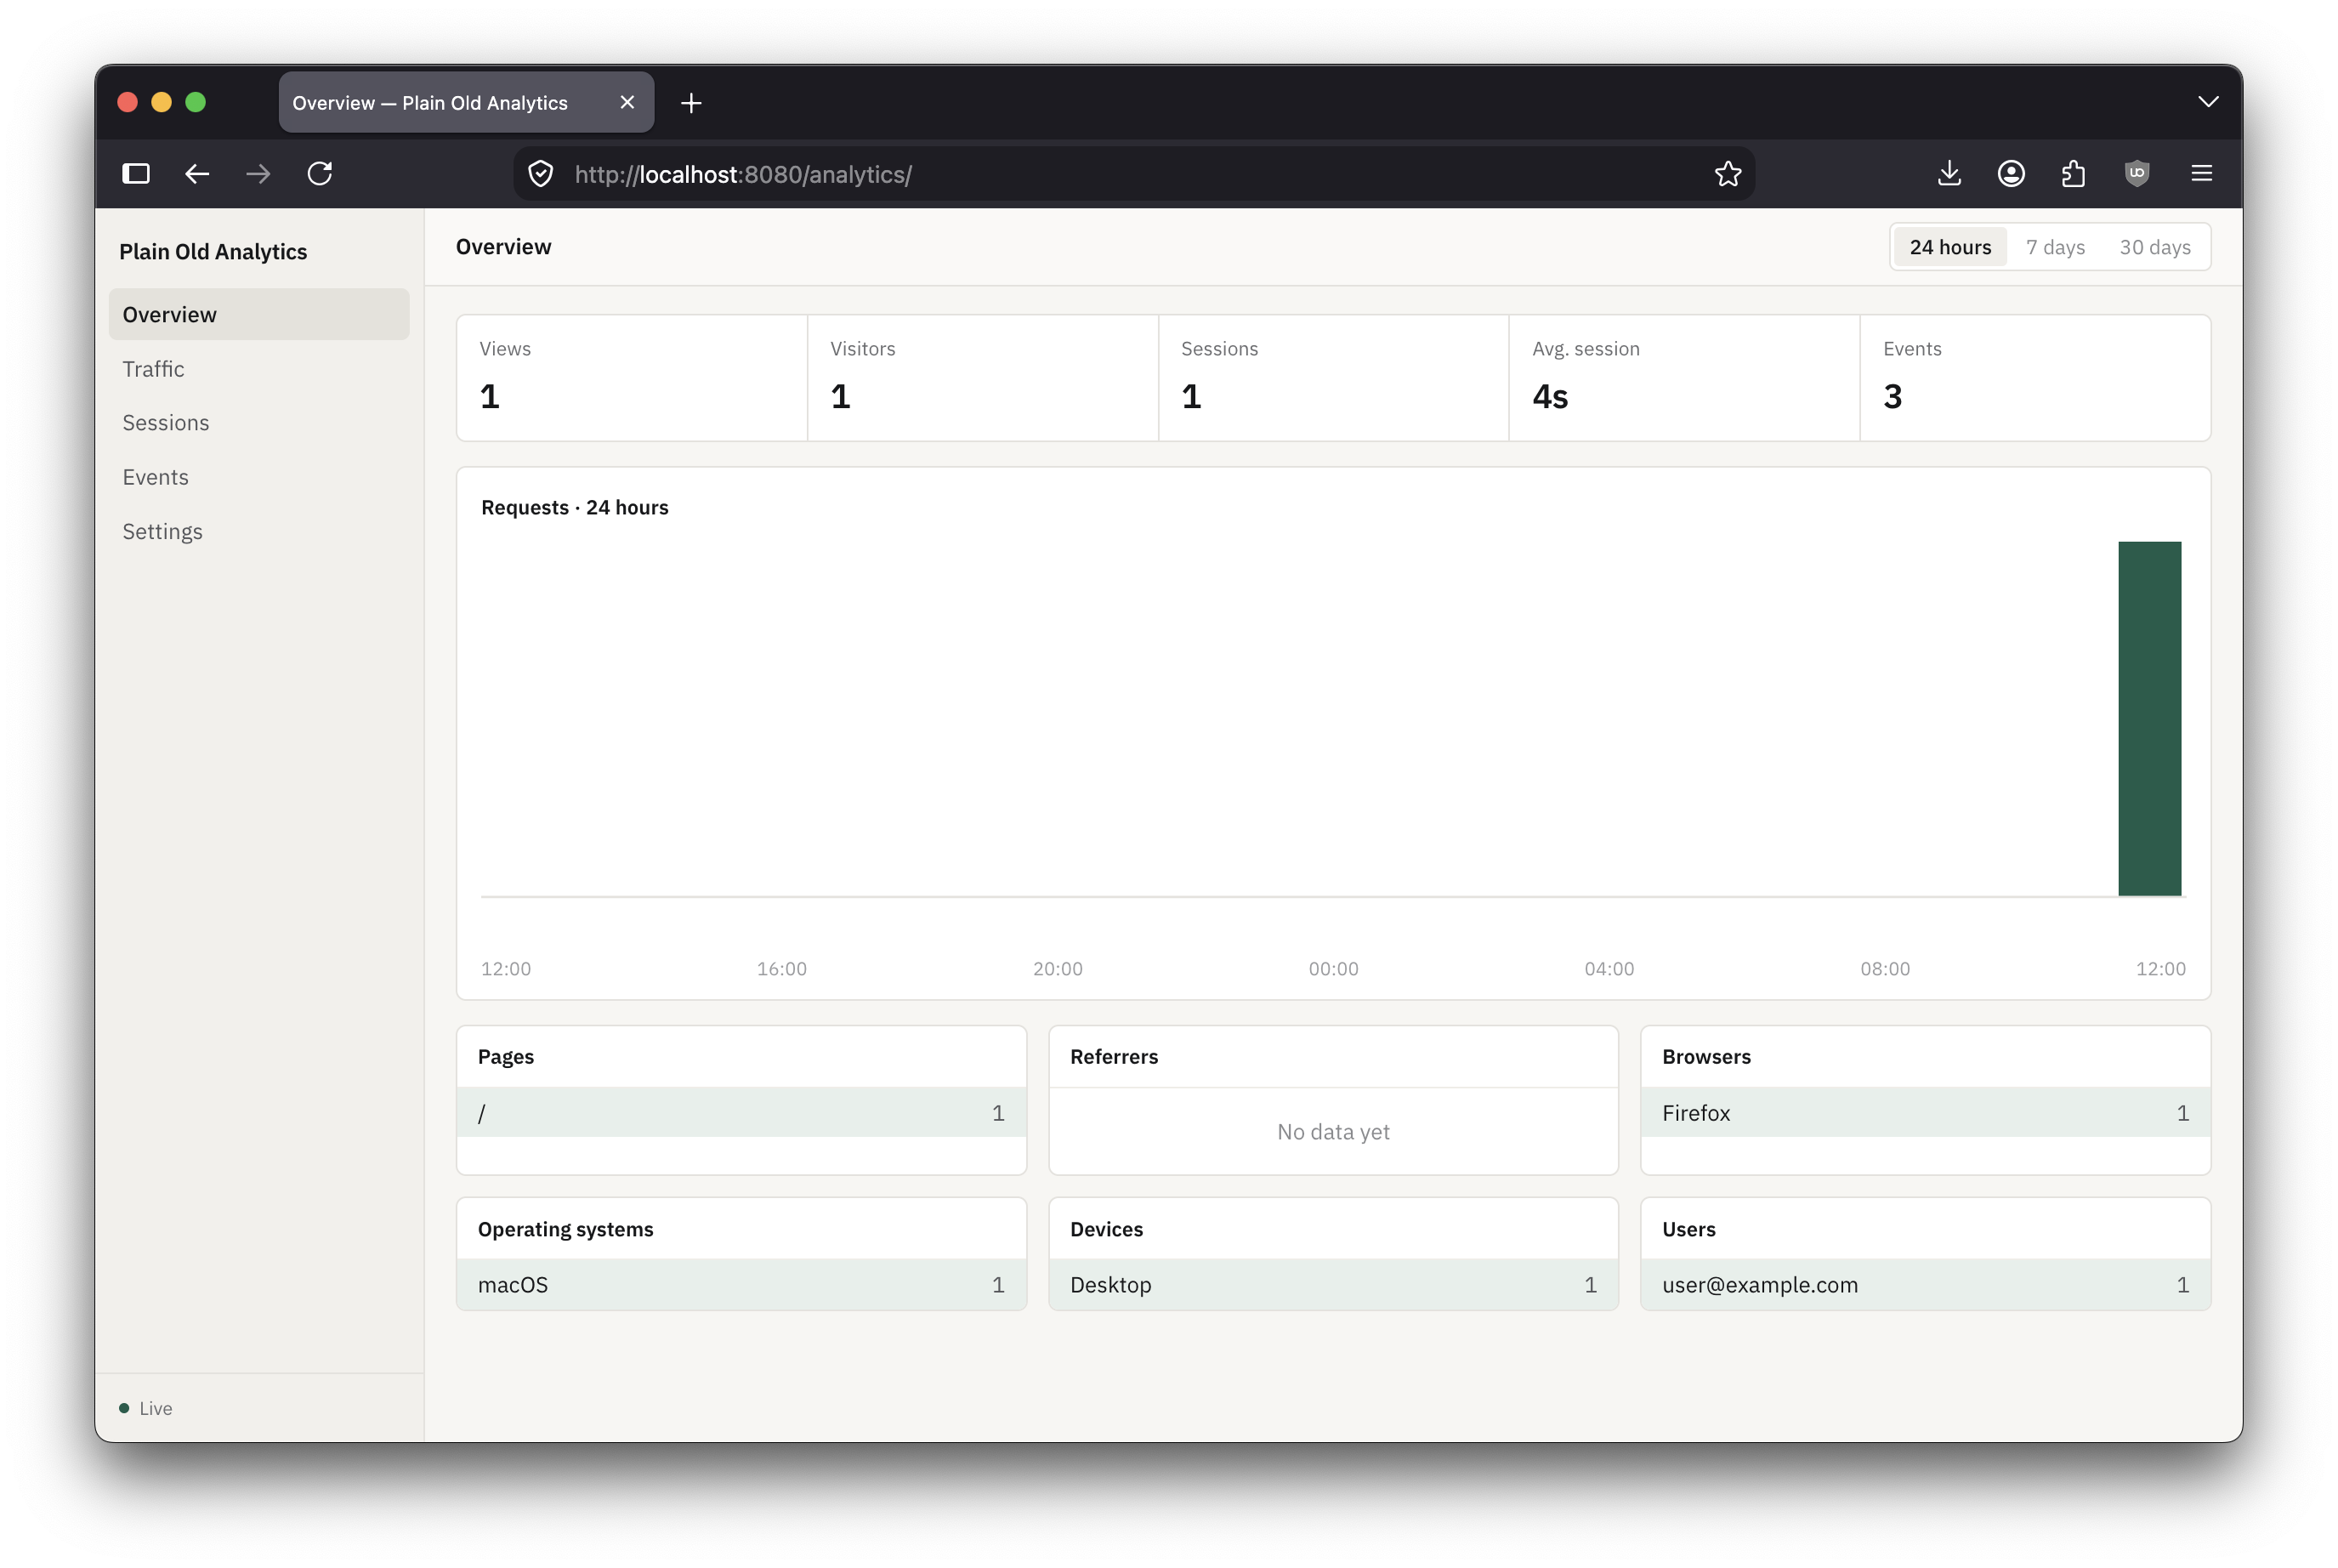Click the 04:00 chart axis label

1609,968
